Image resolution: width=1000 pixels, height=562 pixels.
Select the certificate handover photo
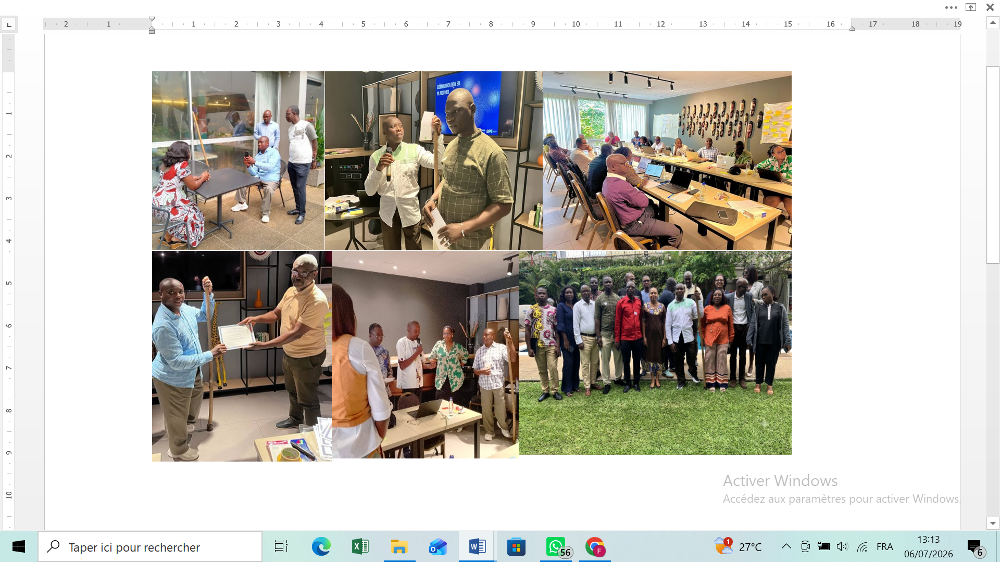tap(242, 356)
